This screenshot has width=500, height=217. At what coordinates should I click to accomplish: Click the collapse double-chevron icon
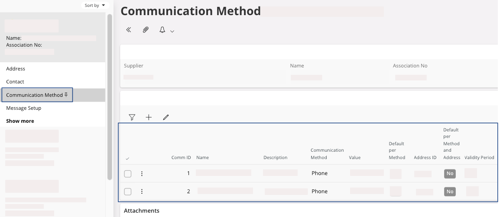tap(128, 30)
